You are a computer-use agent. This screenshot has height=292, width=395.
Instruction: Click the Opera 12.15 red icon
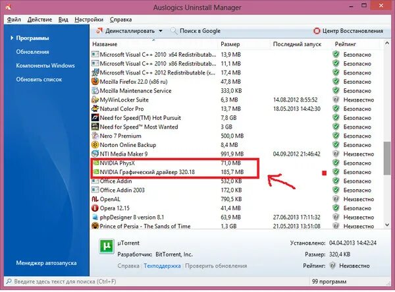(x=95, y=208)
